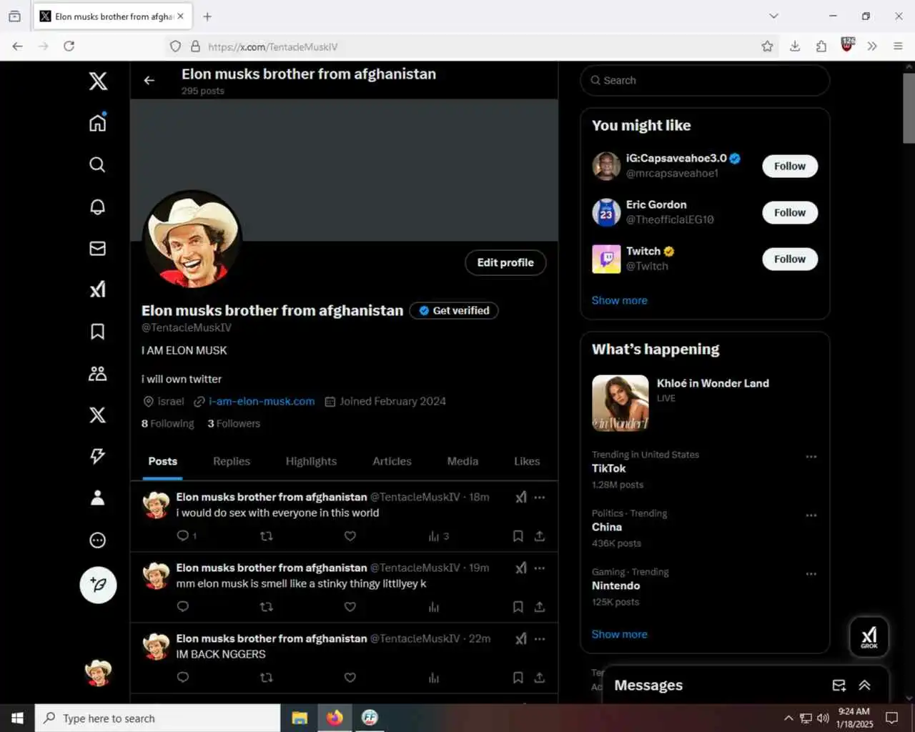Click the compose Post button
Screen dimensions: 915x732
(x=98, y=585)
